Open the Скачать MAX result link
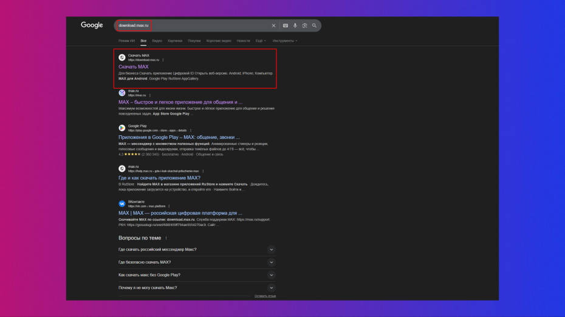 (133, 67)
